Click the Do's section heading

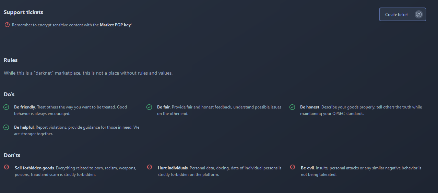tap(9, 94)
